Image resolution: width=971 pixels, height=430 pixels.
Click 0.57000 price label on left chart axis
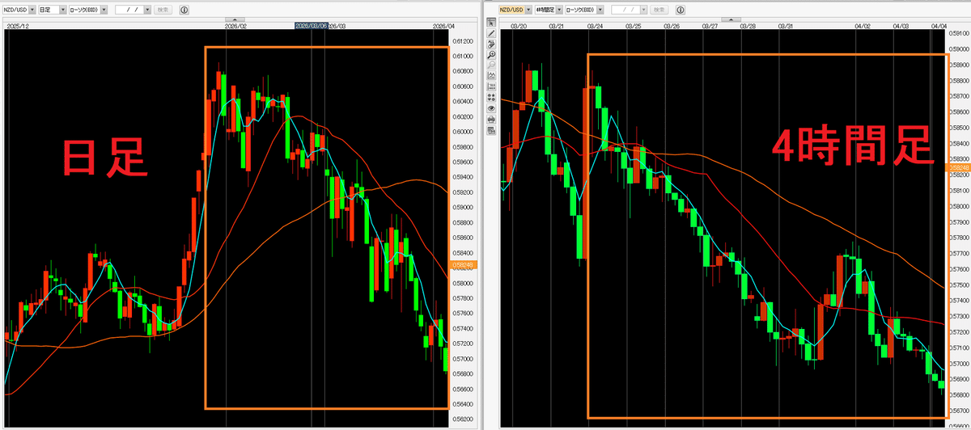463,358
